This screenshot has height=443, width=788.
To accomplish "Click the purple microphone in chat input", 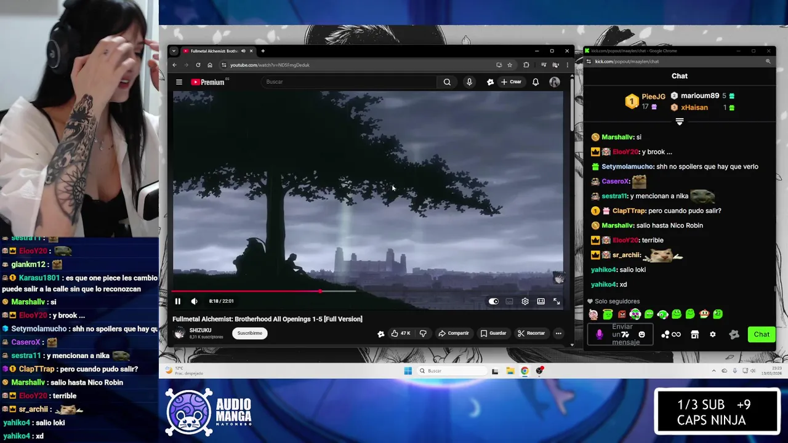I will click(600, 334).
